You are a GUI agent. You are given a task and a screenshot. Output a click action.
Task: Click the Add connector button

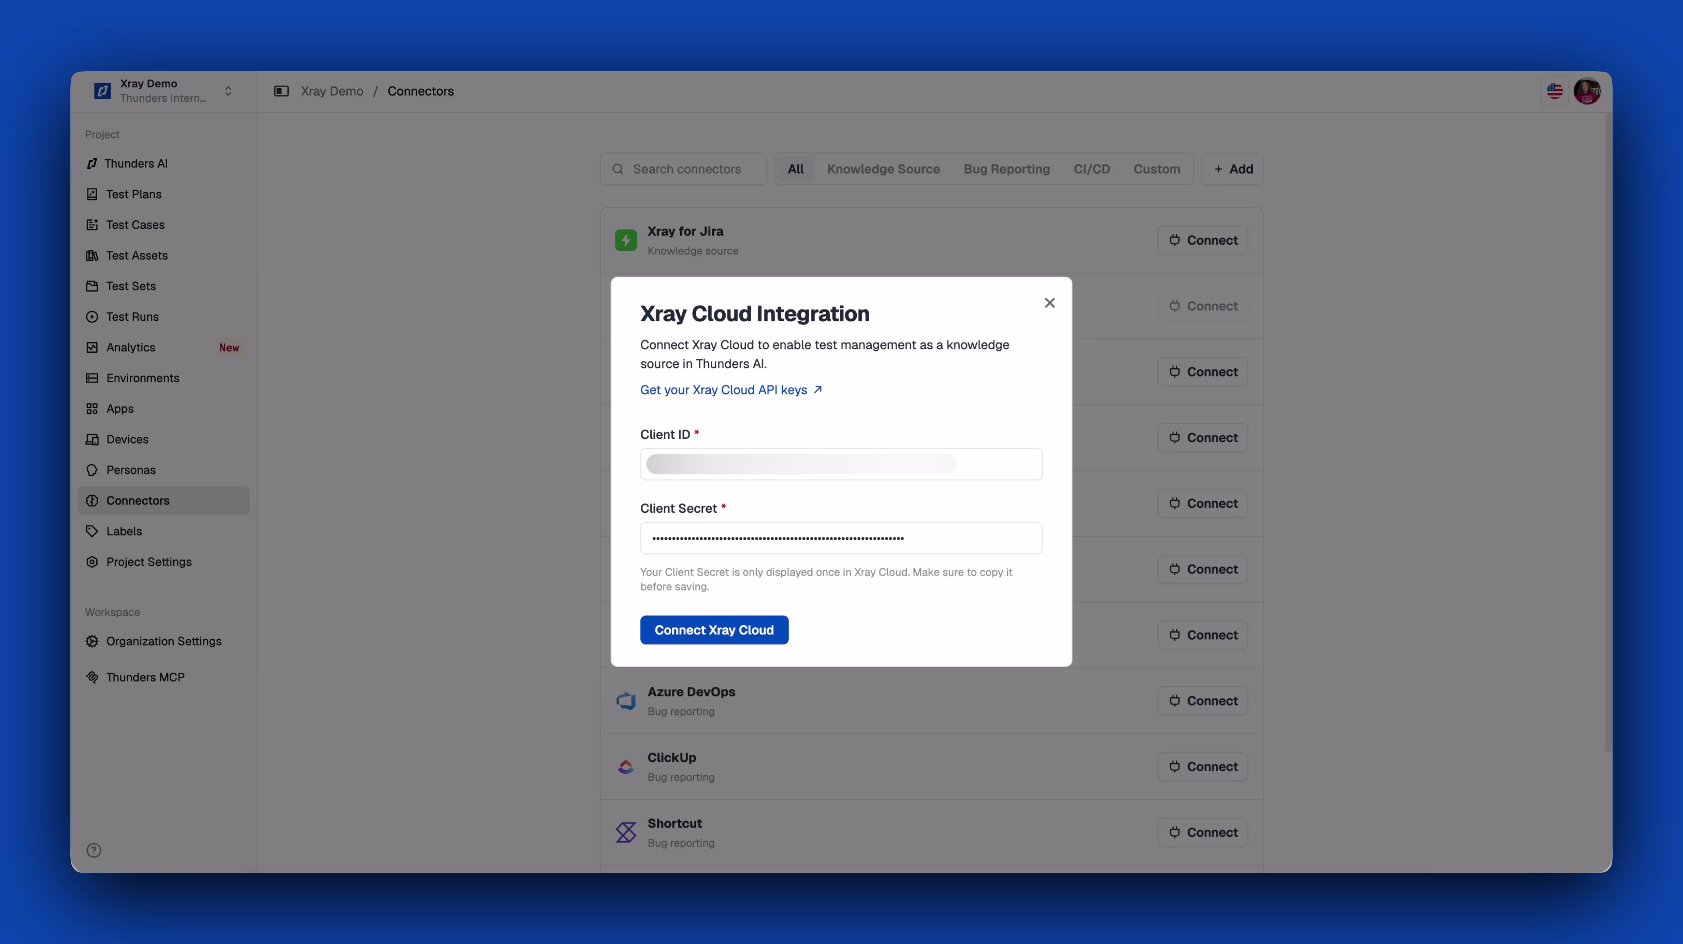[1232, 169]
